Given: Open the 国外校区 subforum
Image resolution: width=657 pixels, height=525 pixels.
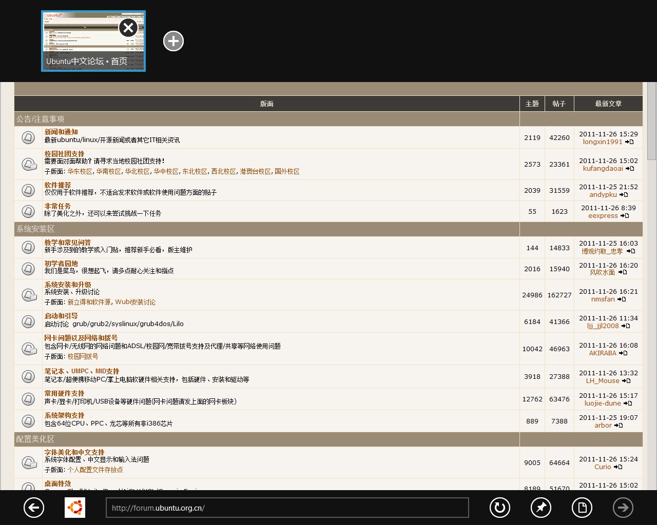Looking at the screenshot, I should click(x=287, y=172).
